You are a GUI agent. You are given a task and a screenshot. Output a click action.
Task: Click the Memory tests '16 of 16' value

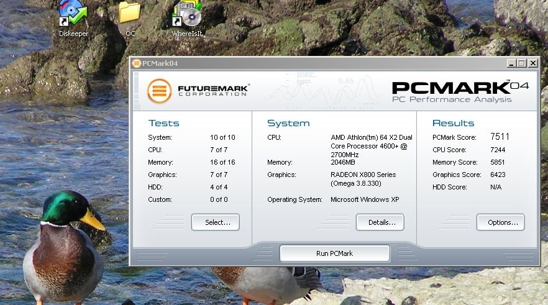tap(222, 162)
